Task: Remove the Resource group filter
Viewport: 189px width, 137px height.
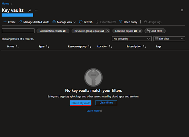Action: [108, 31]
